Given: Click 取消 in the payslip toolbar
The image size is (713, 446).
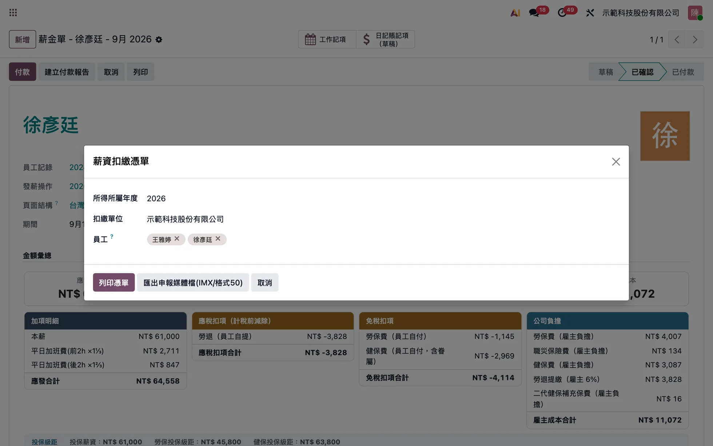Looking at the screenshot, I should (111, 72).
